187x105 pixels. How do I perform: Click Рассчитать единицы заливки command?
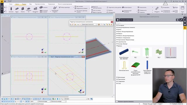[81, 11]
